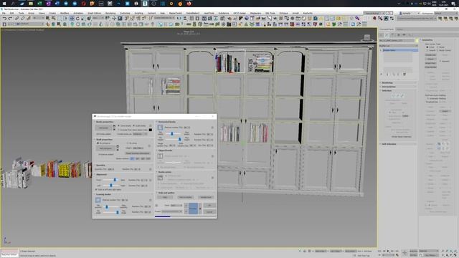
Task: Click the black color swatch in dialog
Action: pyautogui.click(x=151, y=130)
